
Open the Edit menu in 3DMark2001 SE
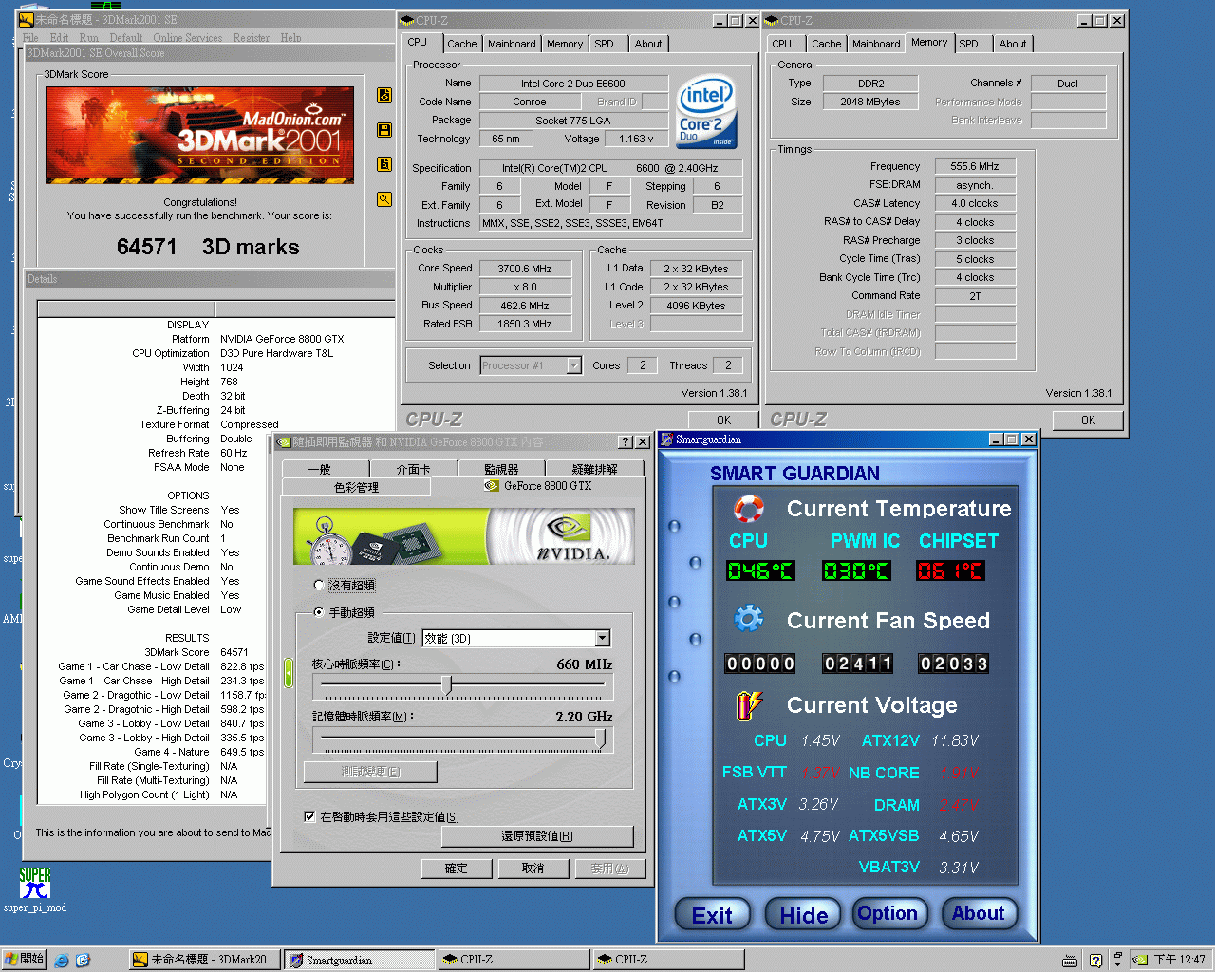(59, 38)
